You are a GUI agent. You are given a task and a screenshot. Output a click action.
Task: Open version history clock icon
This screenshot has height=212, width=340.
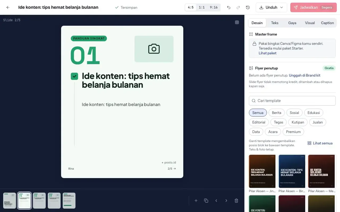248,7
